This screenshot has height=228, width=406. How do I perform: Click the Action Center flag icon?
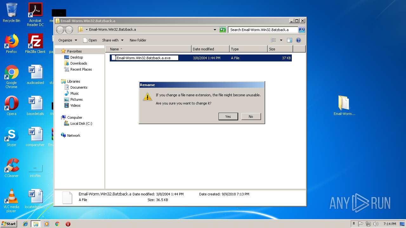361,224
